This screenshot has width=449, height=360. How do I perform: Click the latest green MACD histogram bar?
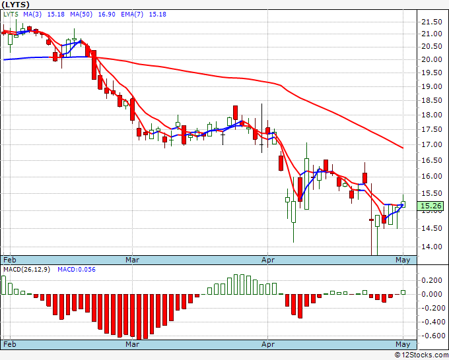tap(403, 292)
